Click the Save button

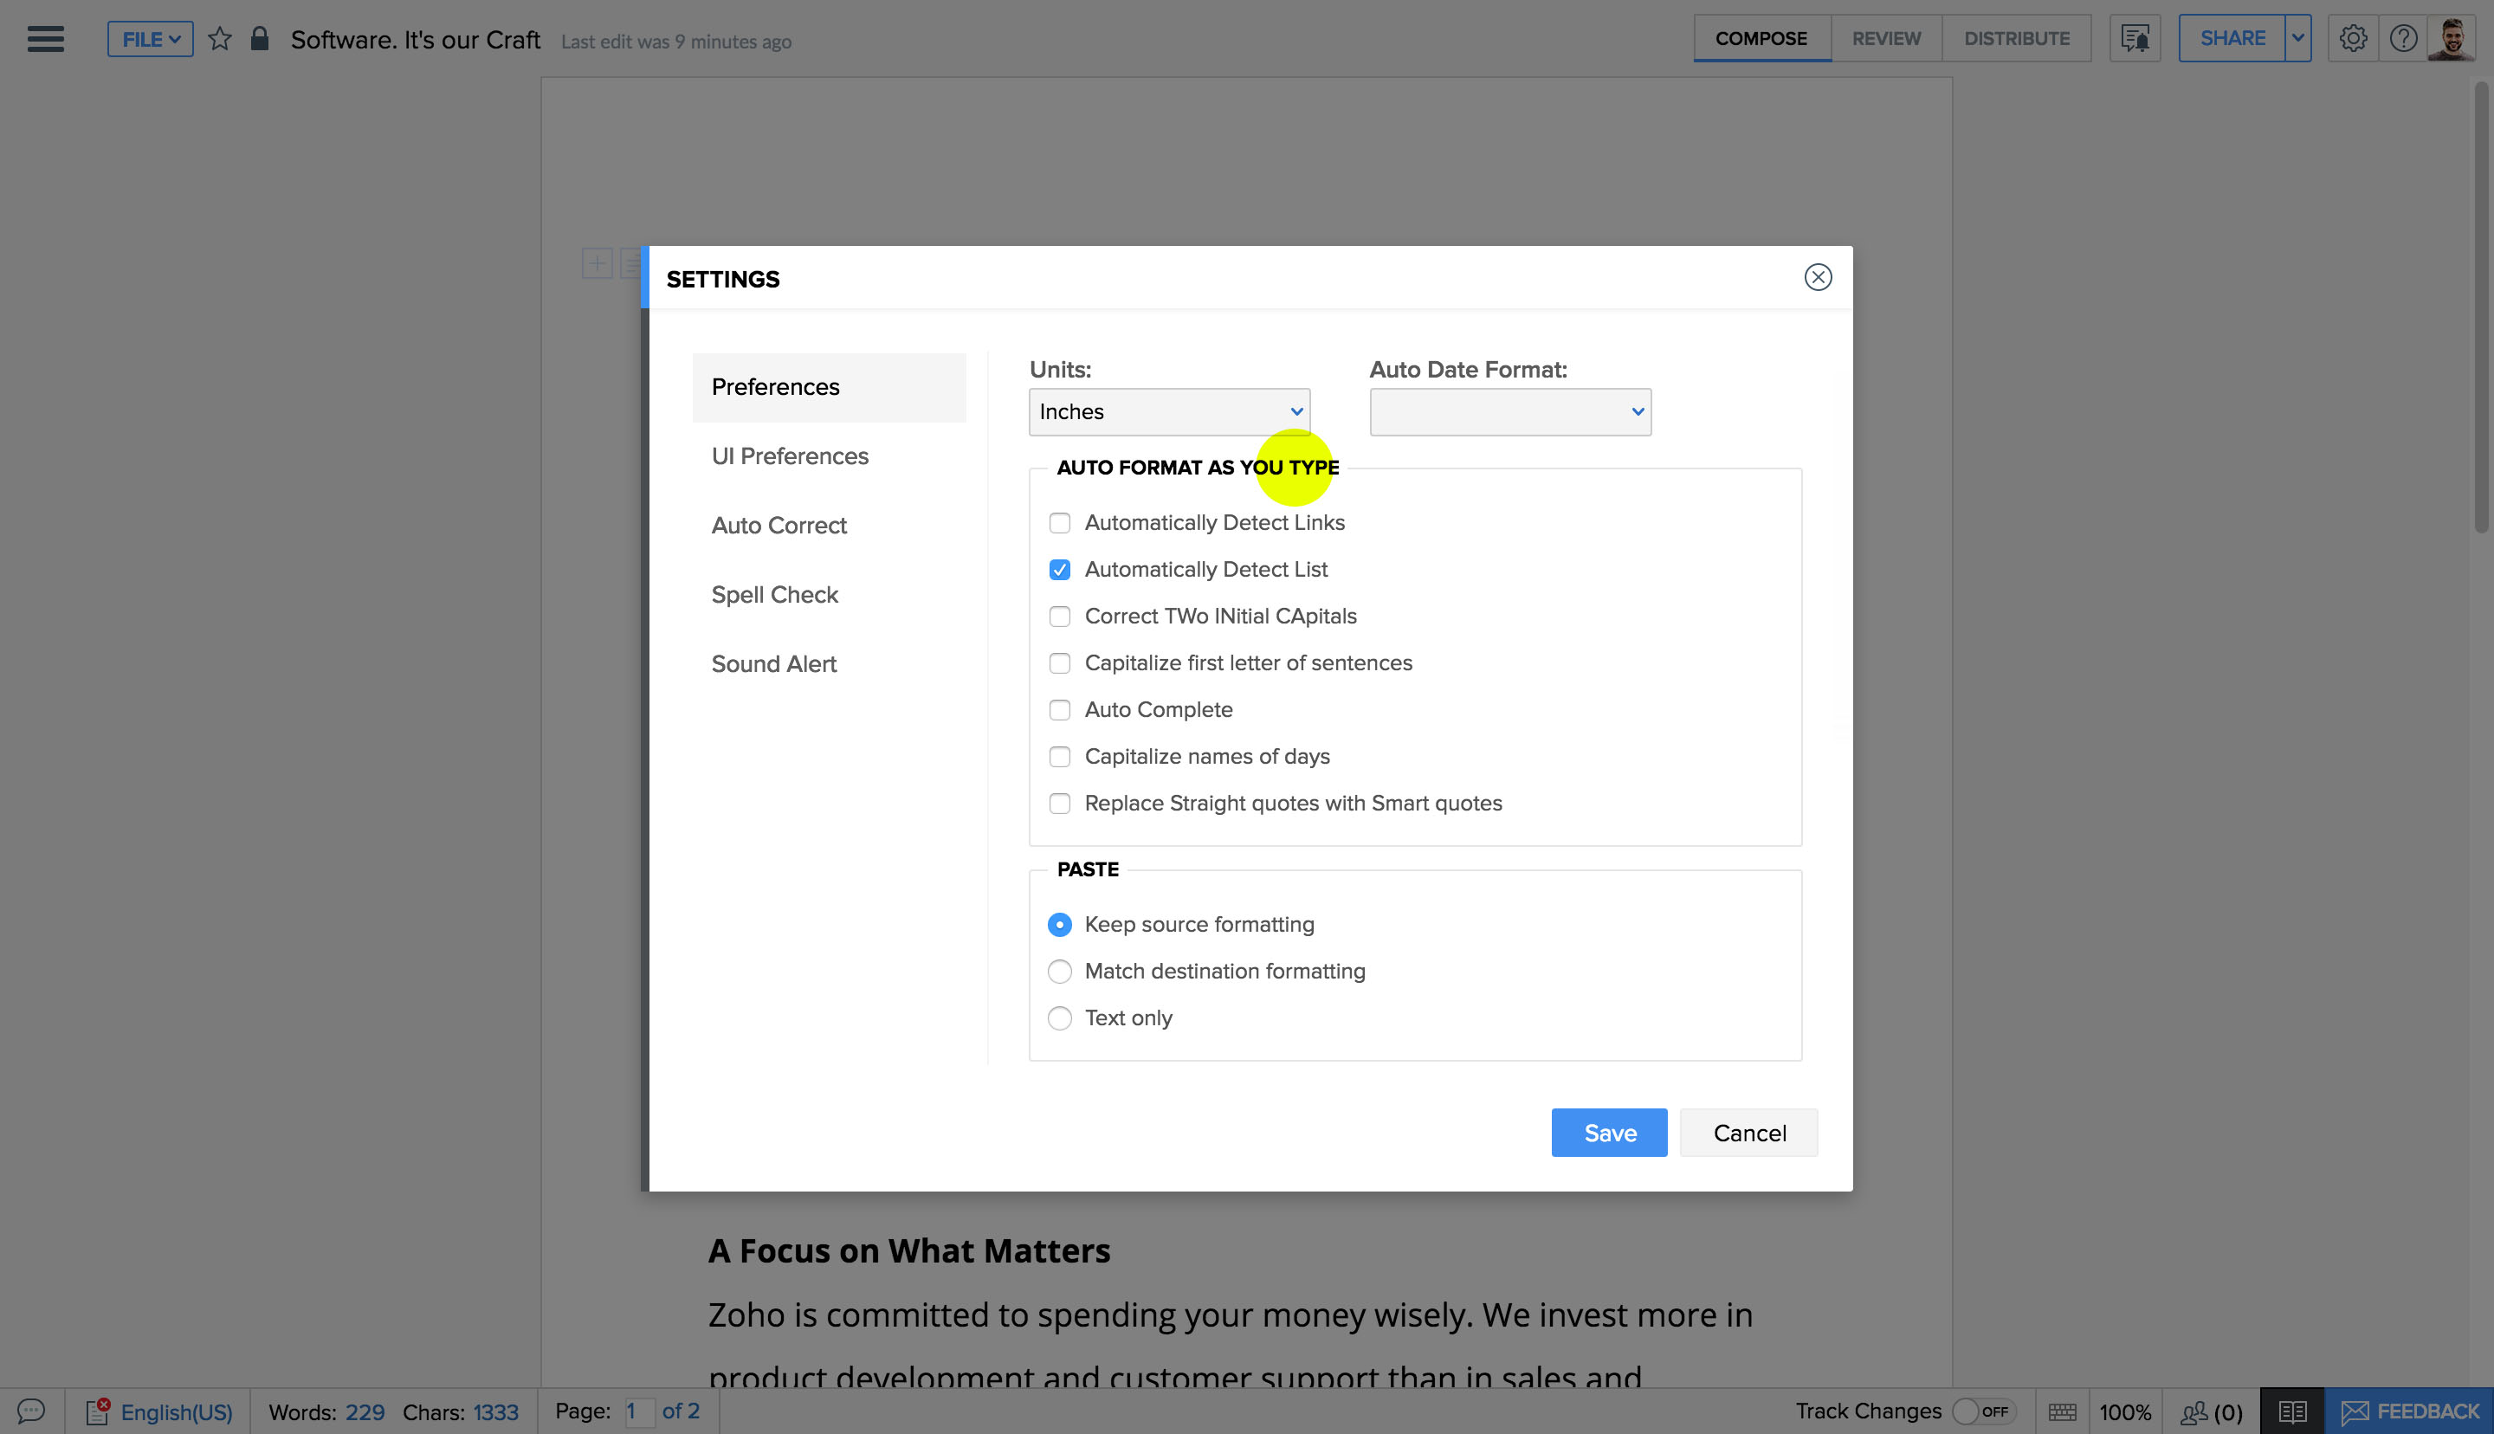coord(1610,1133)
